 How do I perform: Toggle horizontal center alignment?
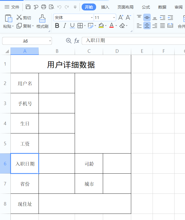(147, 26)
